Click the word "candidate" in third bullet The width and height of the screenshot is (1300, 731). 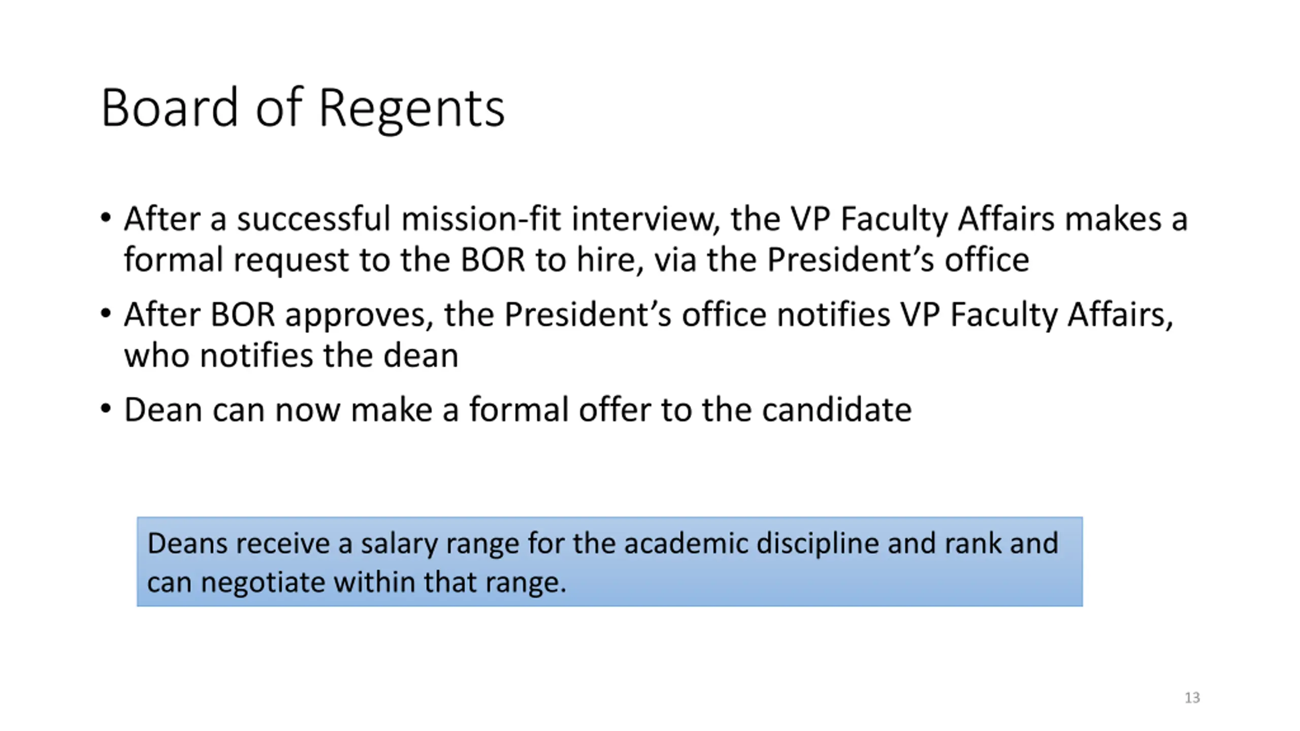click(836, 410)
